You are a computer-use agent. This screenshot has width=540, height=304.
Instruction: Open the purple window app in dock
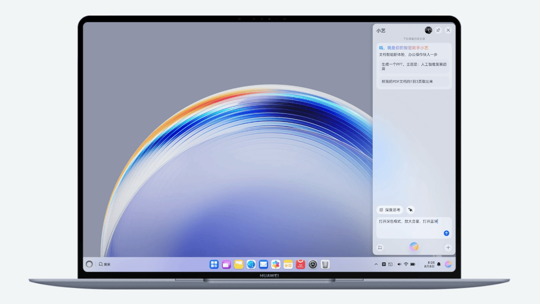tap(226, 264)
